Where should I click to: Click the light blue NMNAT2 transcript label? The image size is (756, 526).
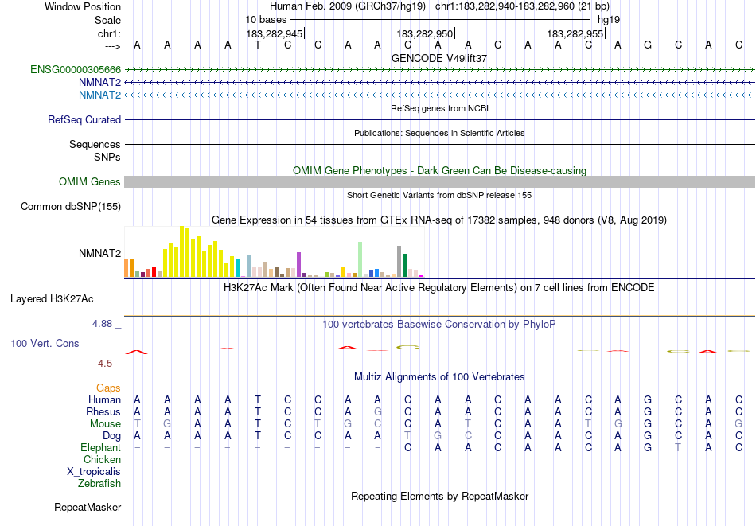(x=99, y=95)
